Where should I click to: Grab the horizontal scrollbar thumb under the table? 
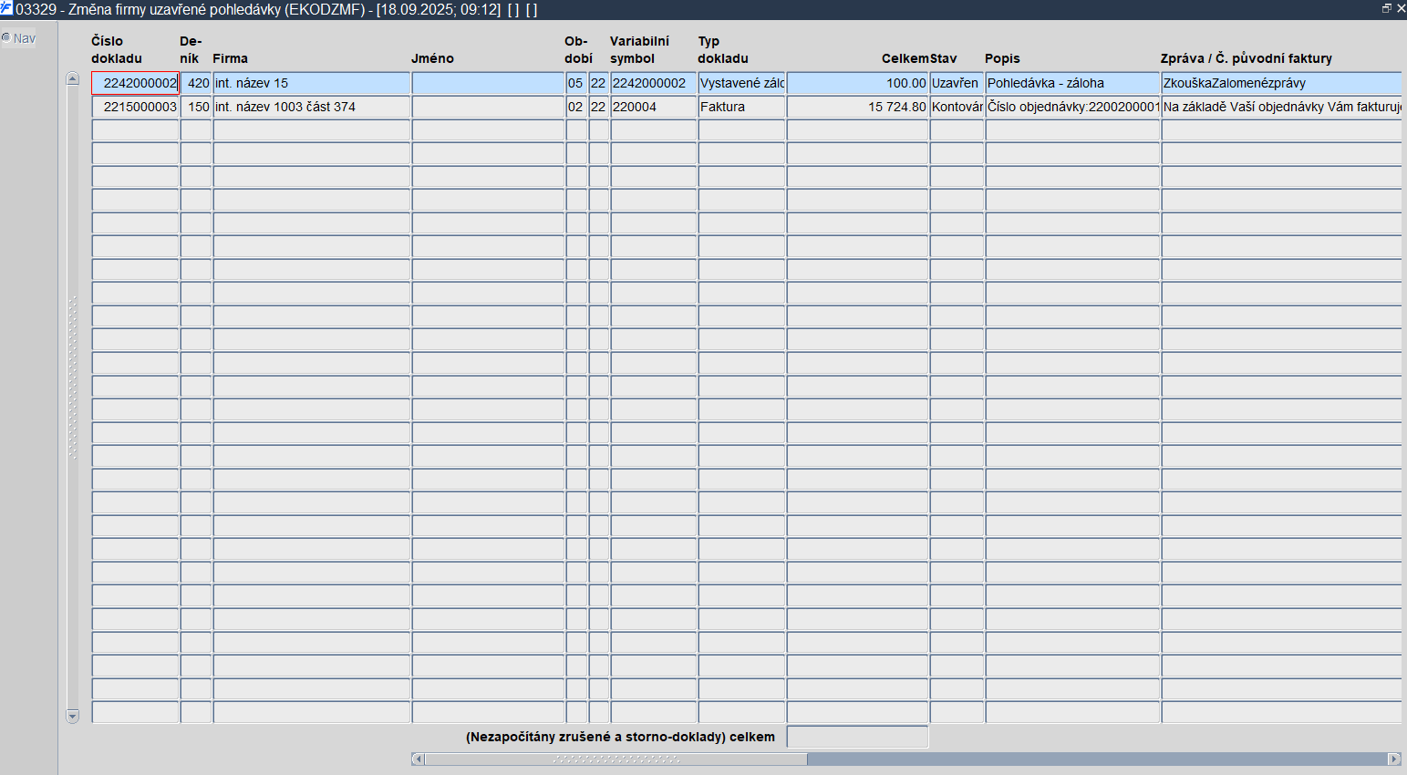pos(616,759)
